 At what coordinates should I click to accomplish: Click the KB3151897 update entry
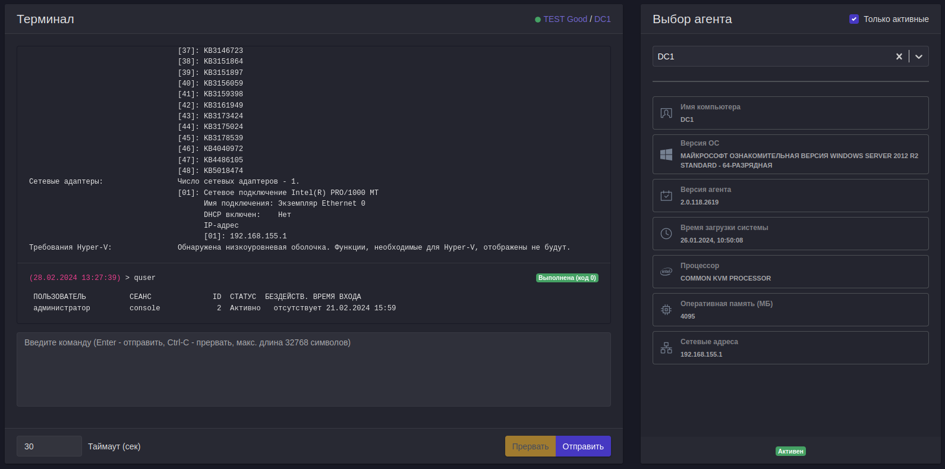tap(210, 73)
